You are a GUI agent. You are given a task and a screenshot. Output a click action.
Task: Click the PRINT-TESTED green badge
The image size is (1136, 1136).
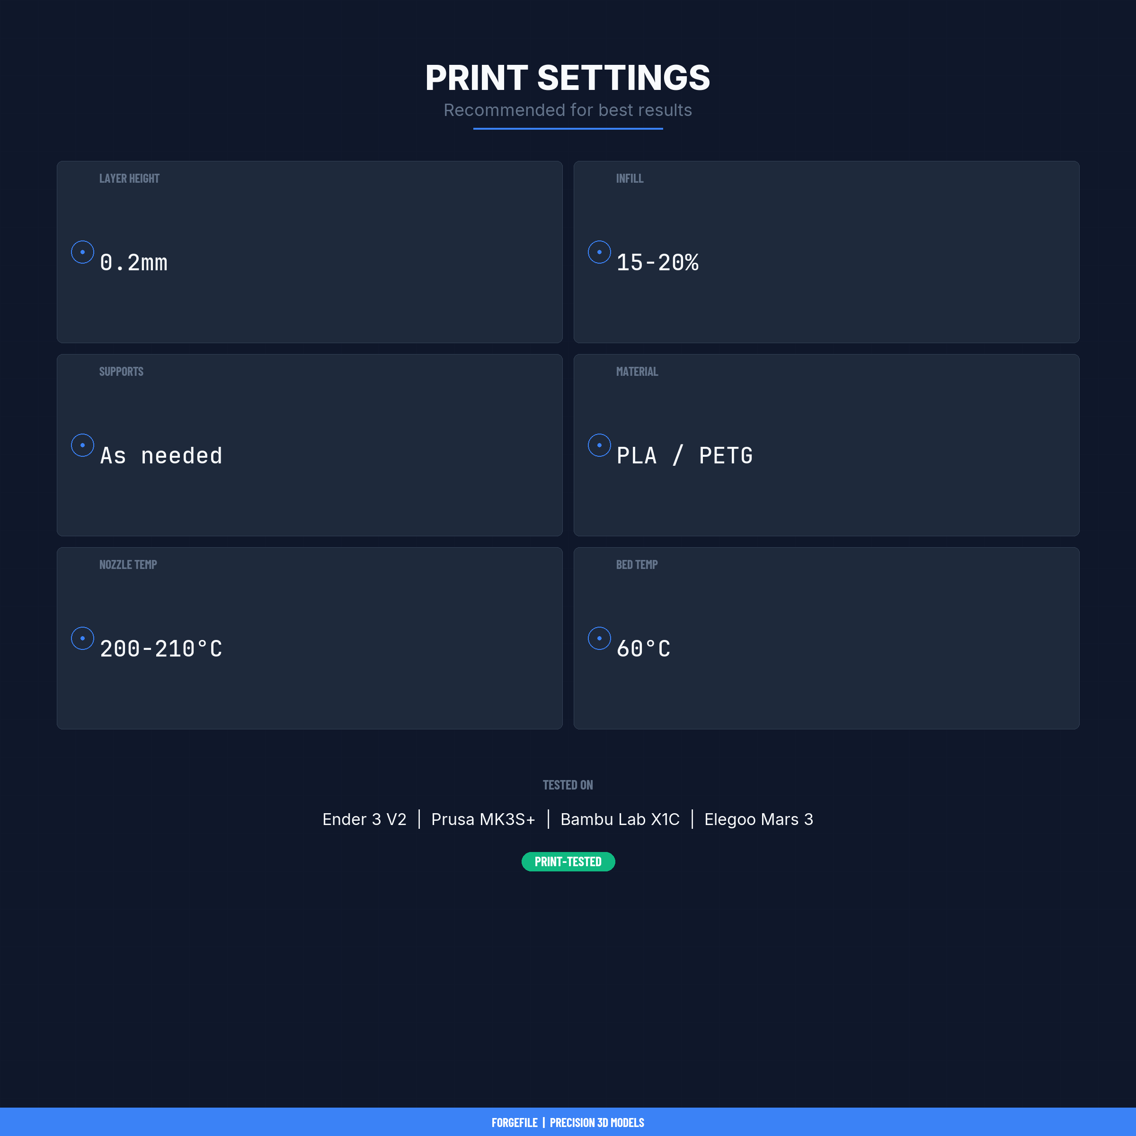568,861
